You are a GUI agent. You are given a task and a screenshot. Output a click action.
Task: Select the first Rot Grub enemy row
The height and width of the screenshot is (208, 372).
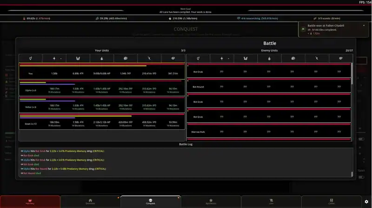[x=269, y=70]
